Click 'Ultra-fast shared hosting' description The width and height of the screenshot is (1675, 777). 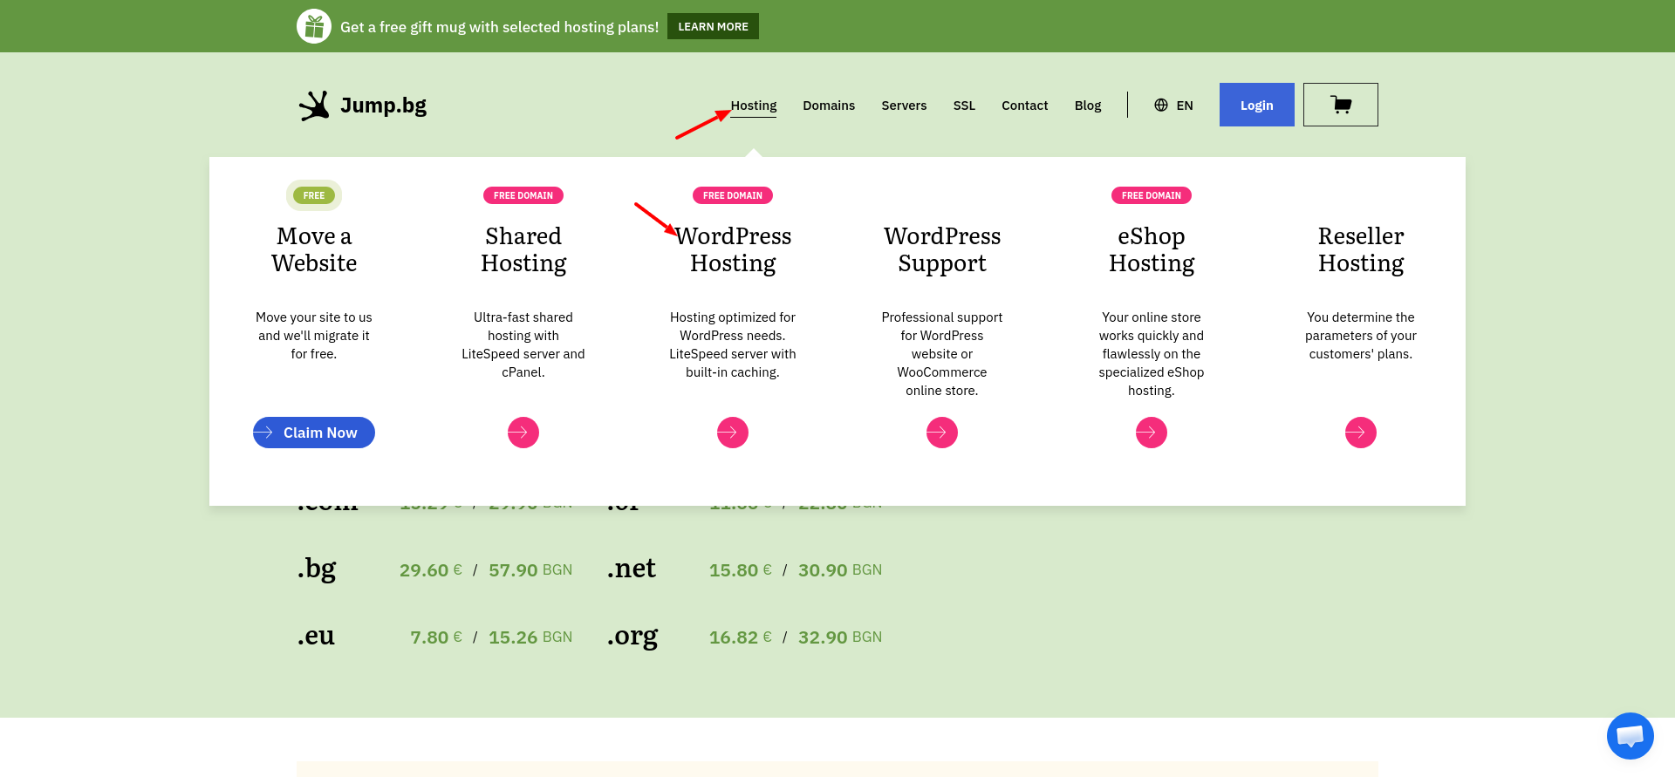pos(523,344)
